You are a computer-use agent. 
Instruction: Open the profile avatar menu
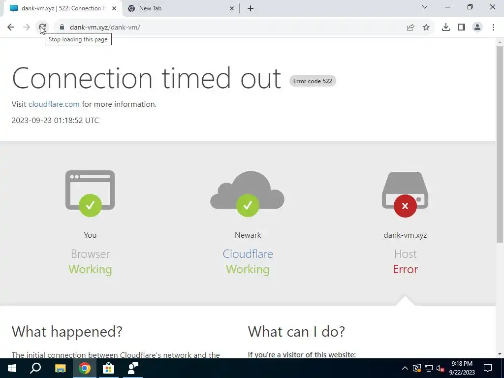click(477, 28)
